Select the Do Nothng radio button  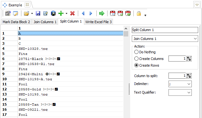point(136,52)
